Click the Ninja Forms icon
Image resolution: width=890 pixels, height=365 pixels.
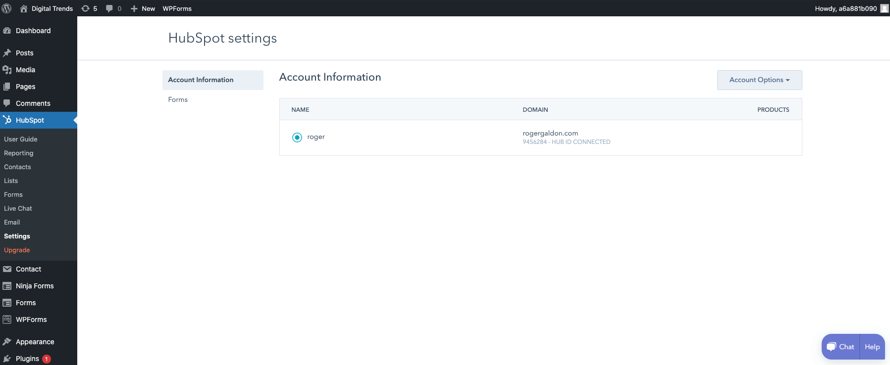click(x=7, y=286)
